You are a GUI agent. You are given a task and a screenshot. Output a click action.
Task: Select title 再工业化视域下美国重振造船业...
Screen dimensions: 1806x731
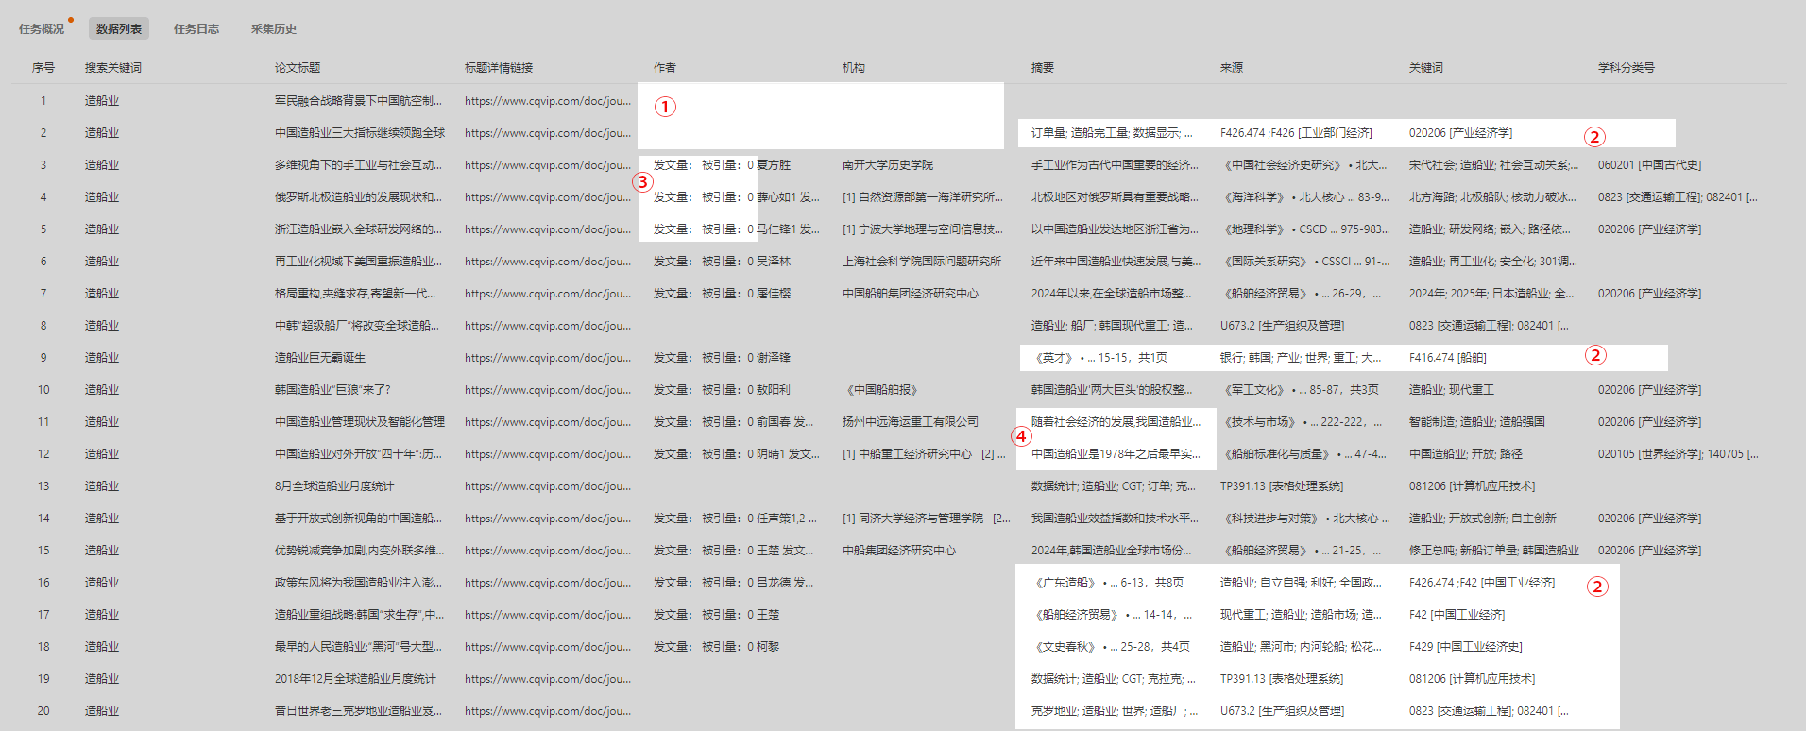pos(358,262)
